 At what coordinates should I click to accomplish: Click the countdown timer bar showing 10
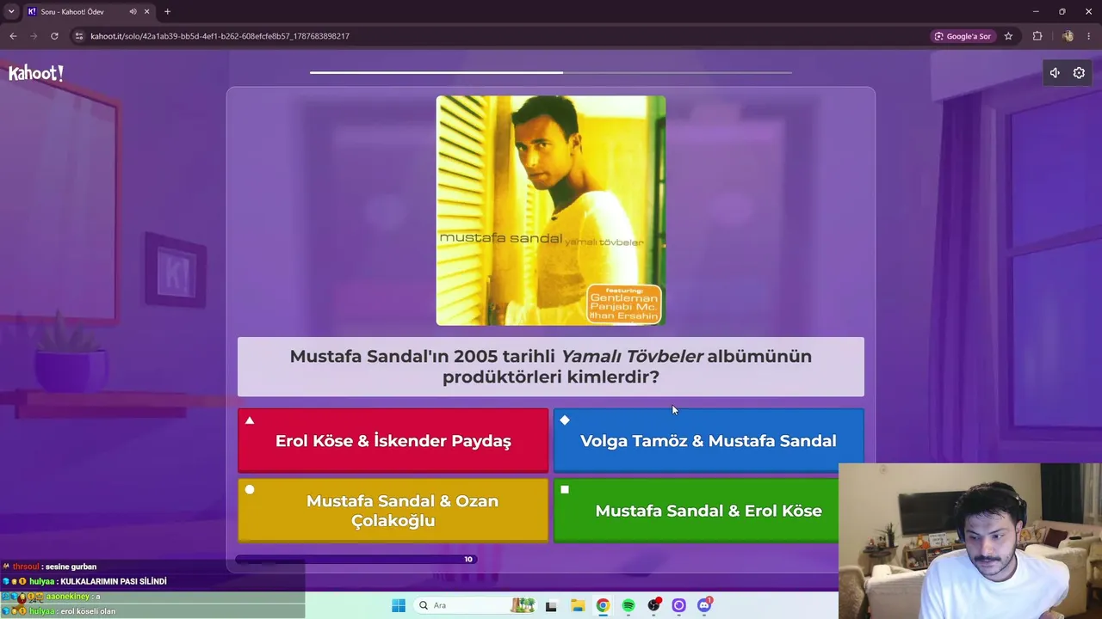coord(356,559)
